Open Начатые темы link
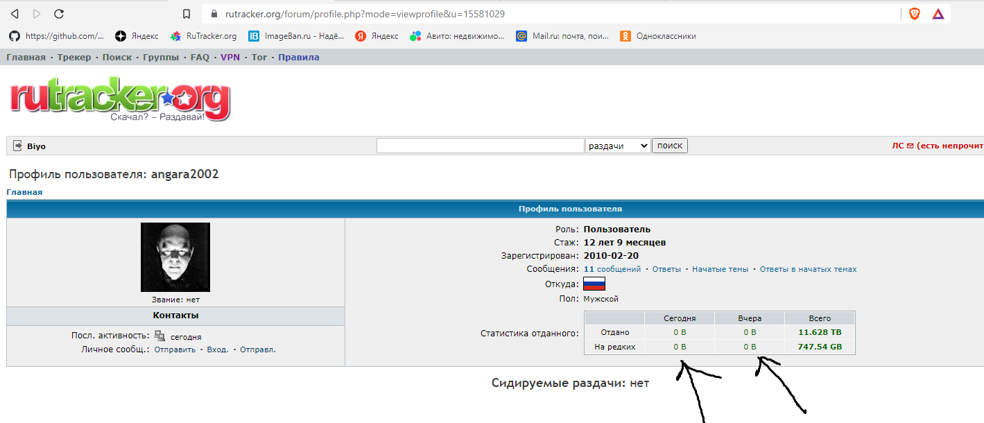Image resolution: width=984 pixels, height=423 pixels. (x=720, y=269)
